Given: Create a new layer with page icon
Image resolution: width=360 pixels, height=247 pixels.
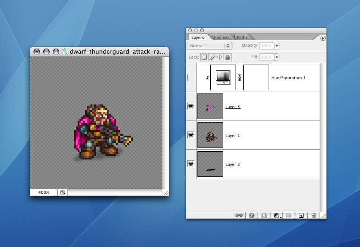Looking at the screenshot, I should [301, 215].
